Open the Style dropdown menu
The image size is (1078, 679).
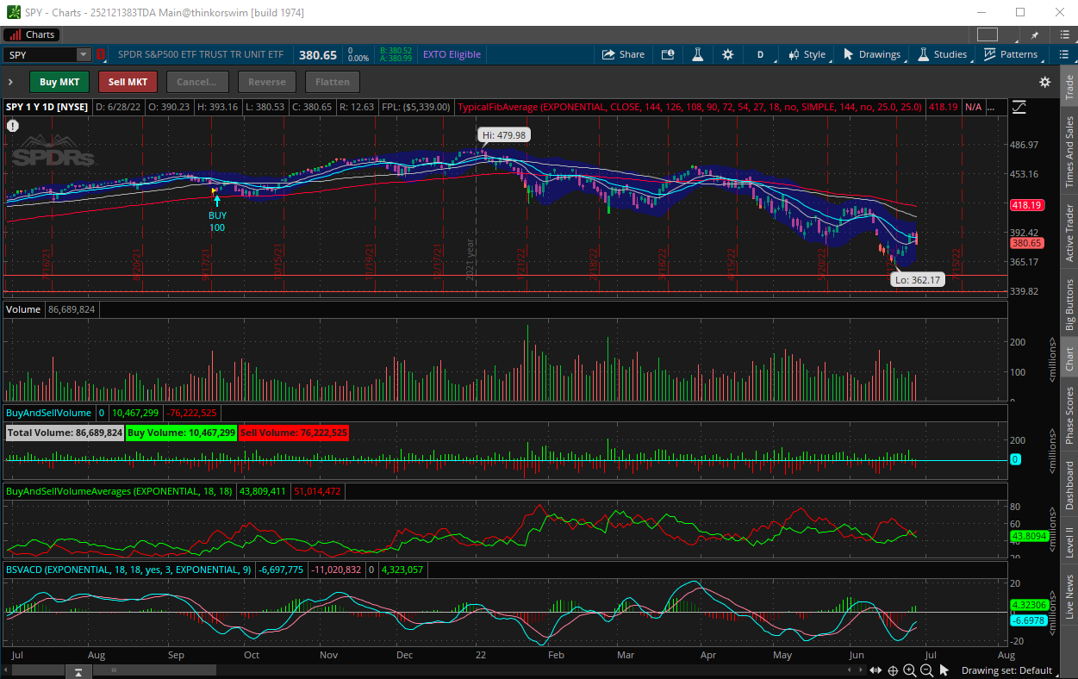pos(806,54)
